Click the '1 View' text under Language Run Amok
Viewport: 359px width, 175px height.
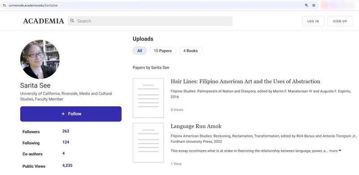tap(176, 164)
